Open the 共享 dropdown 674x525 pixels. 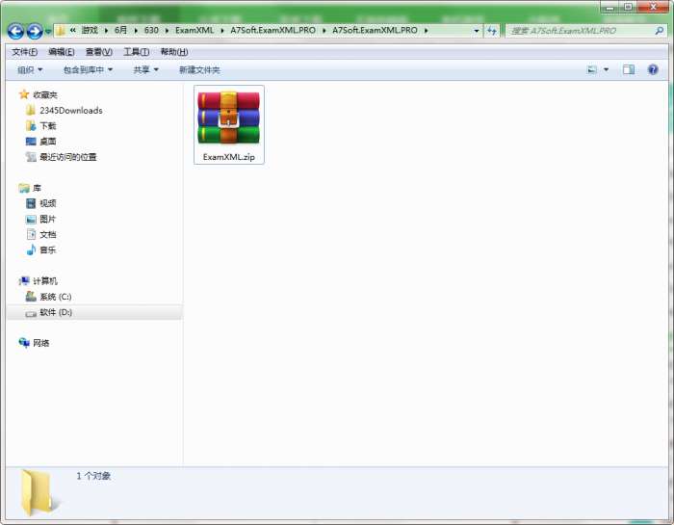pyautogui.click(x=145, y=69)
